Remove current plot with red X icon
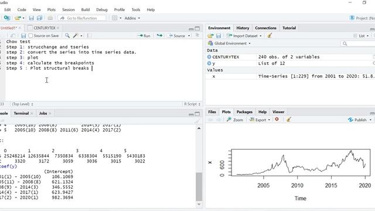375x211 pixels. 277,119
